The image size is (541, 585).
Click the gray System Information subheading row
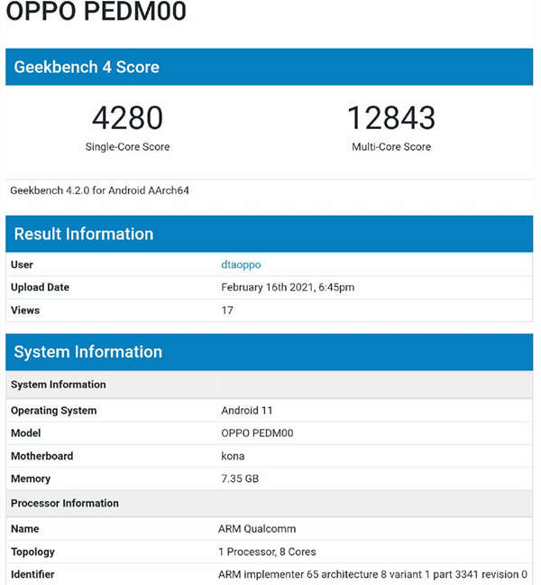point(269,385)
